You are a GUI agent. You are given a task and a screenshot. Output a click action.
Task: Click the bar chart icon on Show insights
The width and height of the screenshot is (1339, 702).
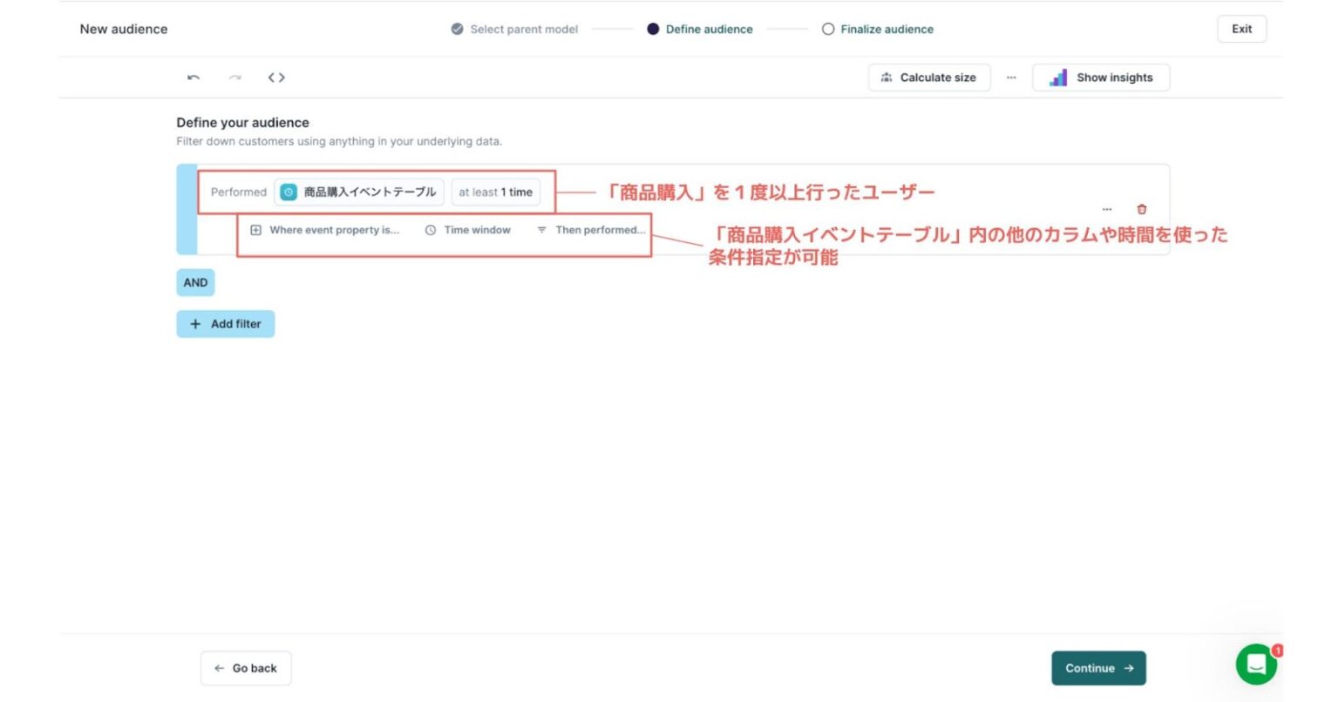1057,77
